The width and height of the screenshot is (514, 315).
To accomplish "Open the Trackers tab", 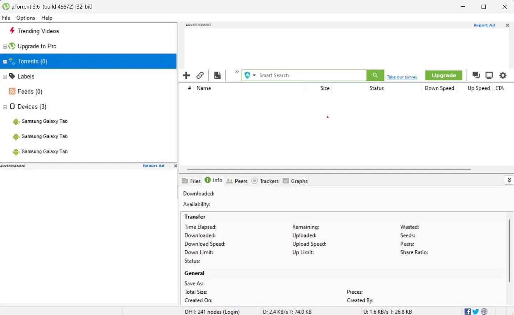I will 265,181.
